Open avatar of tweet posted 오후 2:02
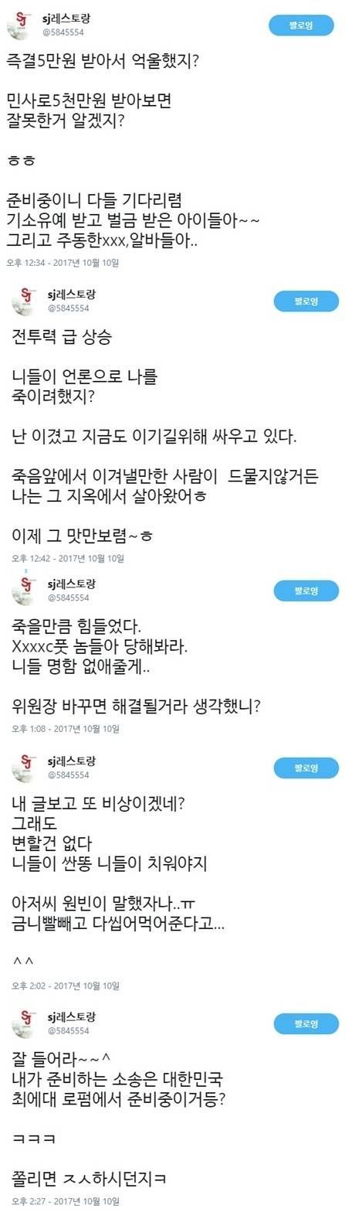 (x=25, y=768)
